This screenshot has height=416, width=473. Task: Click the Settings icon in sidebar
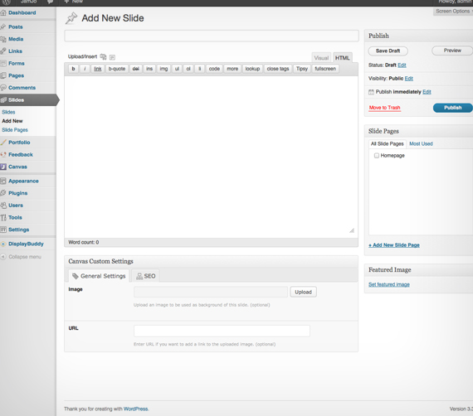(3, 230)
